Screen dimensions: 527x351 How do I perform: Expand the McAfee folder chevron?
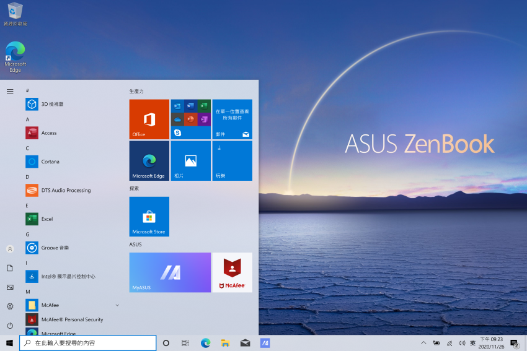click(x=117, y=305)
